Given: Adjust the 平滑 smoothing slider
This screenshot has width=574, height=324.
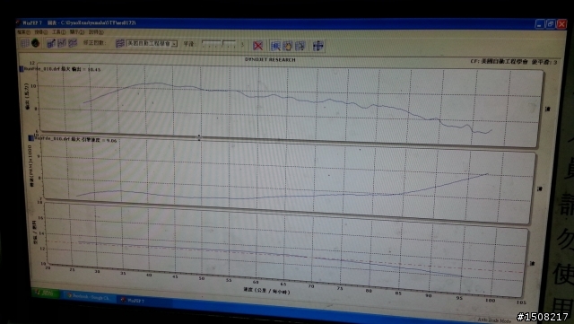Looking at the screenshot, I should pyautogui.click(x=219, y=44).
